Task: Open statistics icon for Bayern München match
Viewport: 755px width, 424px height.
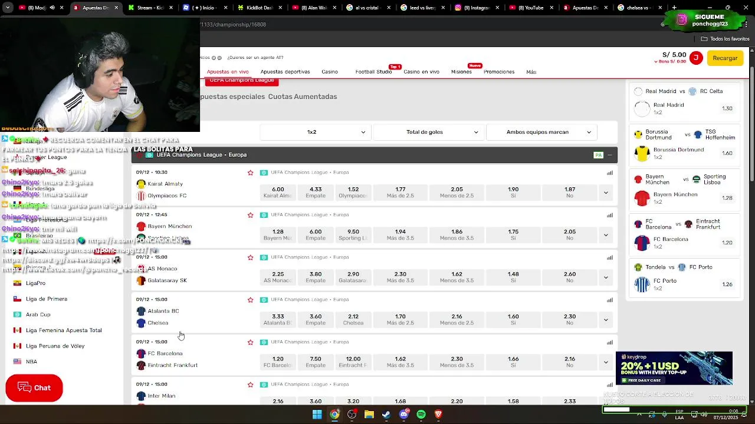Action: click(x=609, y=215)
